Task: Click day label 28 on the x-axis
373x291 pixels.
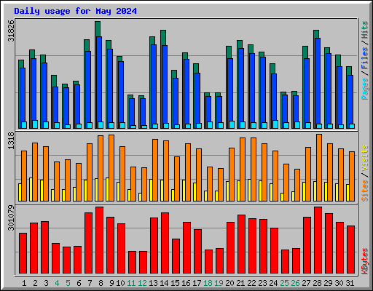Action: (317, 283)
